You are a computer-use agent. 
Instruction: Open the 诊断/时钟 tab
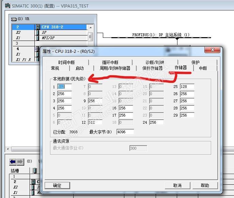click(x=155, y=62)
